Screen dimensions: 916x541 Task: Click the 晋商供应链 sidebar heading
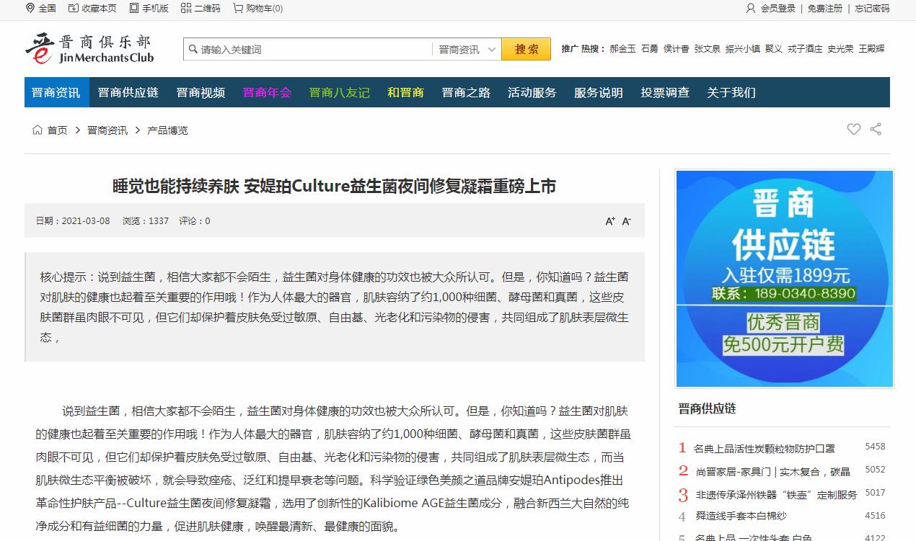coord(708,408)
